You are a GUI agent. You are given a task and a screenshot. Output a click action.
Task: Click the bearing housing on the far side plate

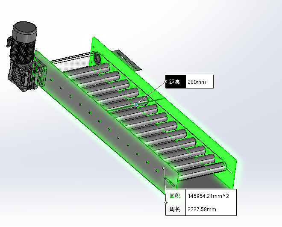[x=97, y=58]
